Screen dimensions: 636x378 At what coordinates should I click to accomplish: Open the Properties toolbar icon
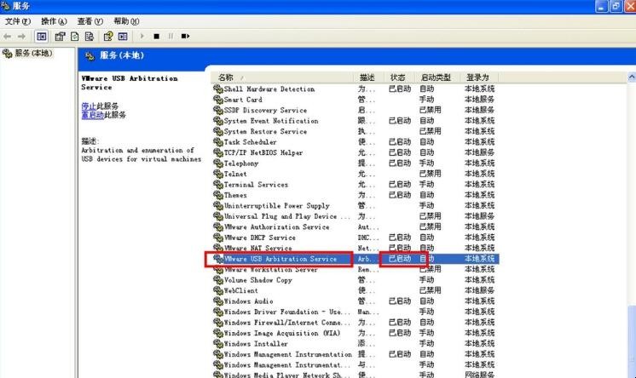(60, 37)
